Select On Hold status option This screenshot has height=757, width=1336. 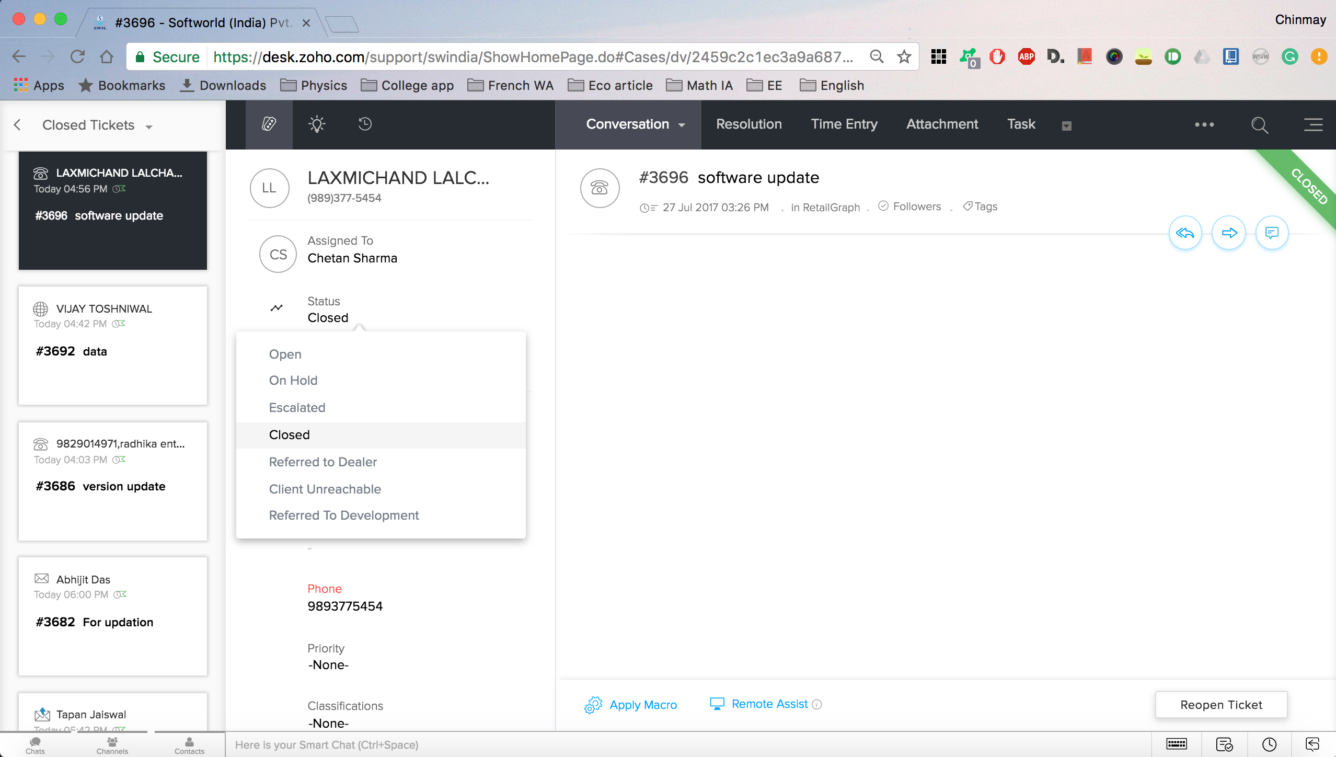tap(293, 381)
